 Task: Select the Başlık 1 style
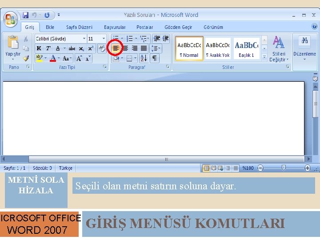pyautogui.click(x=247, y=49)
